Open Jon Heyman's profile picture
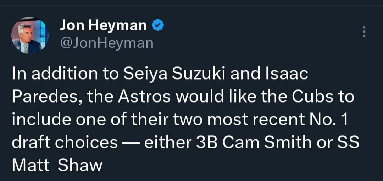The height and width of the screenshot is (181, 383). [30, 36]
